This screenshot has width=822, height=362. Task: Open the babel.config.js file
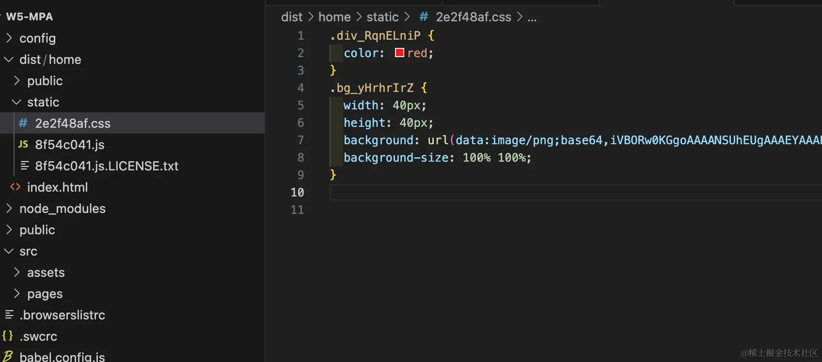[62, 357]
